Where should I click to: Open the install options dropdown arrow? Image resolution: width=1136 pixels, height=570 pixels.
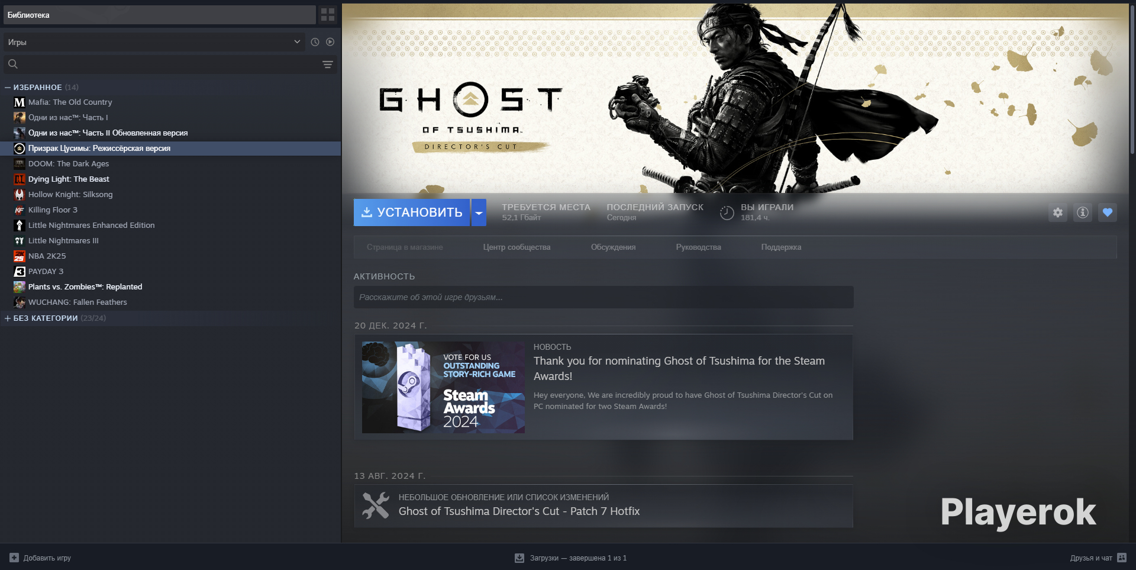point(479,212)
